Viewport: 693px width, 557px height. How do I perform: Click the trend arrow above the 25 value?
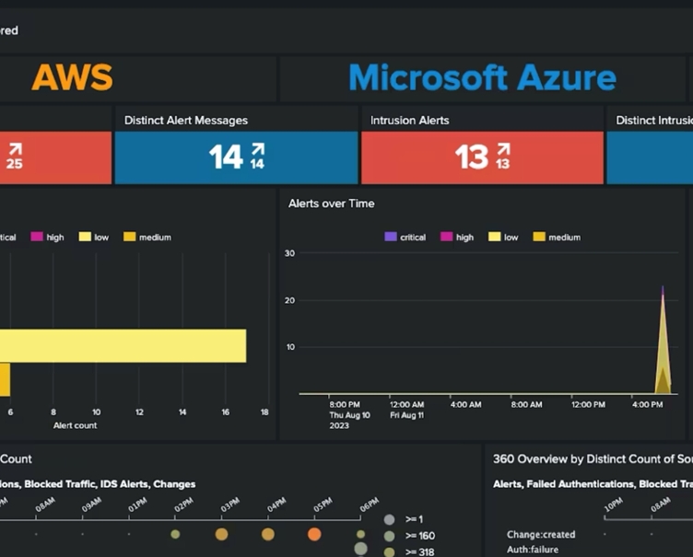tap(16, 149)
